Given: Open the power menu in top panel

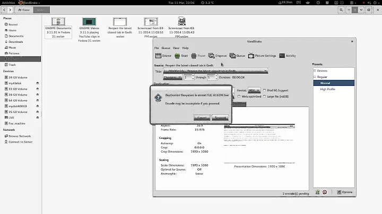Looking at the screenshot, I should [x=375, y=3].
